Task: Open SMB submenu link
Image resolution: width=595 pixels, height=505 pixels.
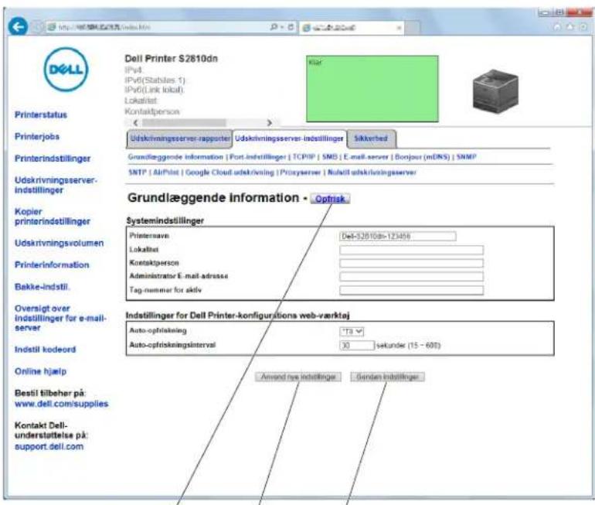Action: (329, 157)
